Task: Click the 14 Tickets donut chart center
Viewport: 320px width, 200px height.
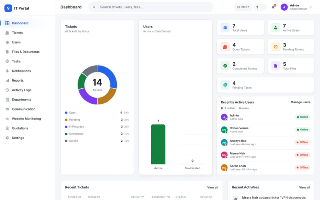Action: (x=97, y=85)
